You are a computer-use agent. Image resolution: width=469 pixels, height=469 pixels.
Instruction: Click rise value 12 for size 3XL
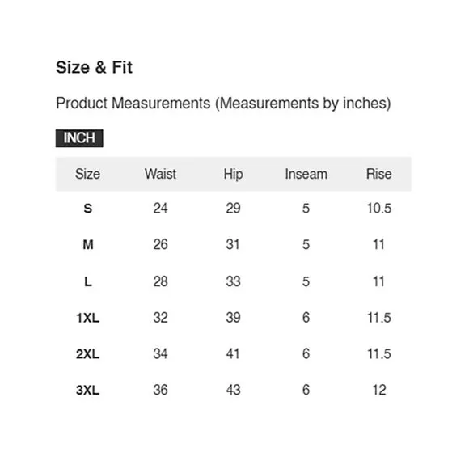(x=379, y=390)
